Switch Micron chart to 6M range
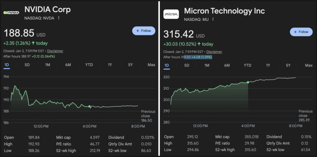 [227, 65]
